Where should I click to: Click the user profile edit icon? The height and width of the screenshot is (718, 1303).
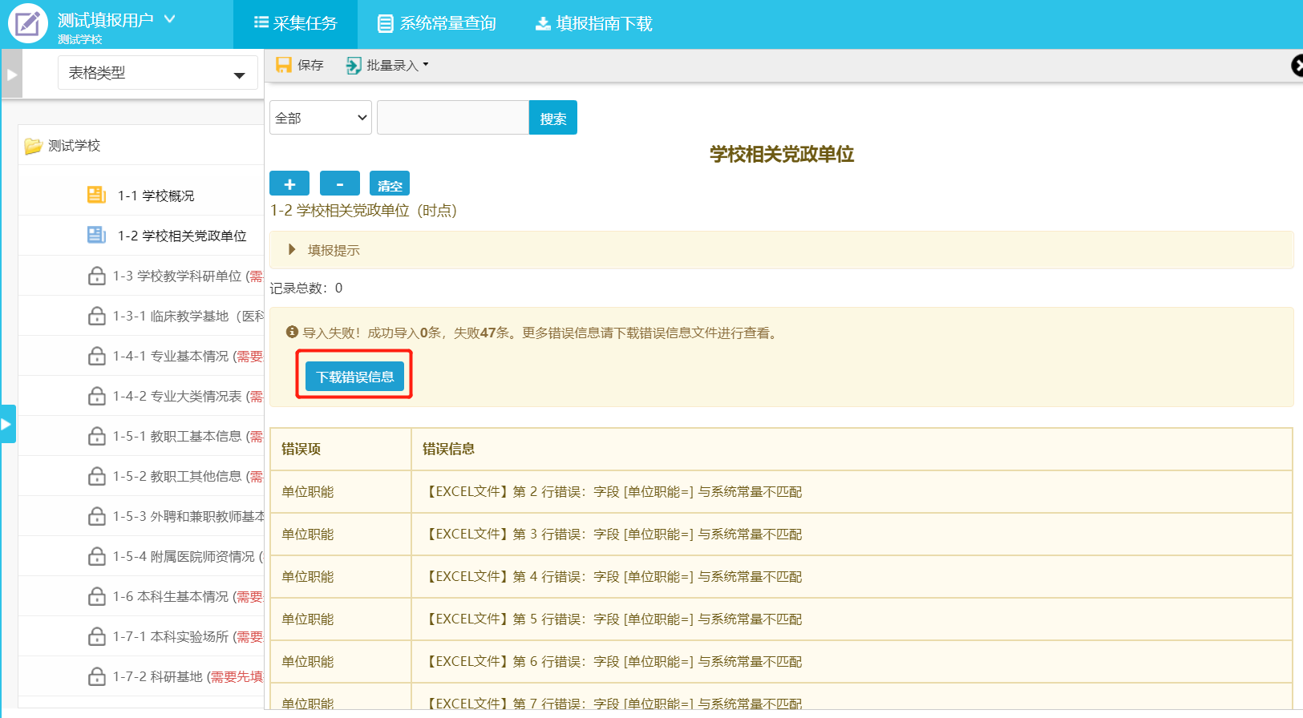pyautogui.click(x=28, y=23)
